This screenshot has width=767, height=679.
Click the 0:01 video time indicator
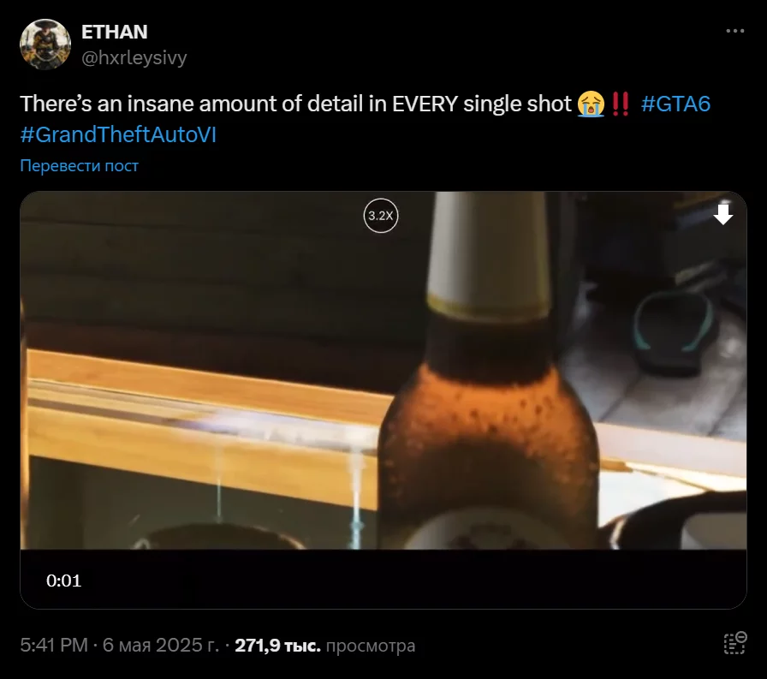tap(63, 581)
